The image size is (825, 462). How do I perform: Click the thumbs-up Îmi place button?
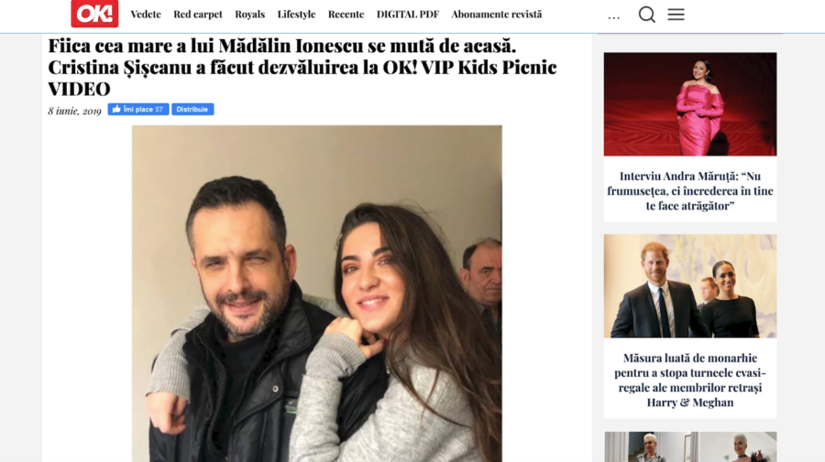pyautogui.click(x=138, y=109)
